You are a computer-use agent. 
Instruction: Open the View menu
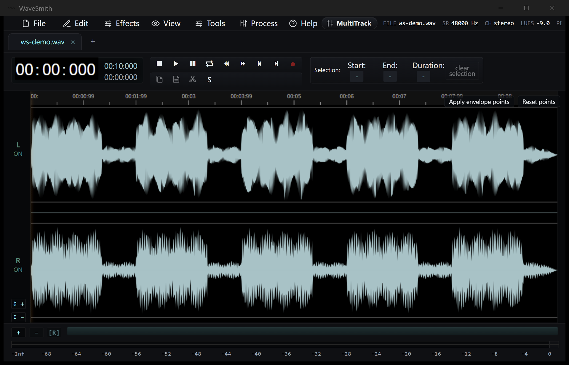point(166,23)
